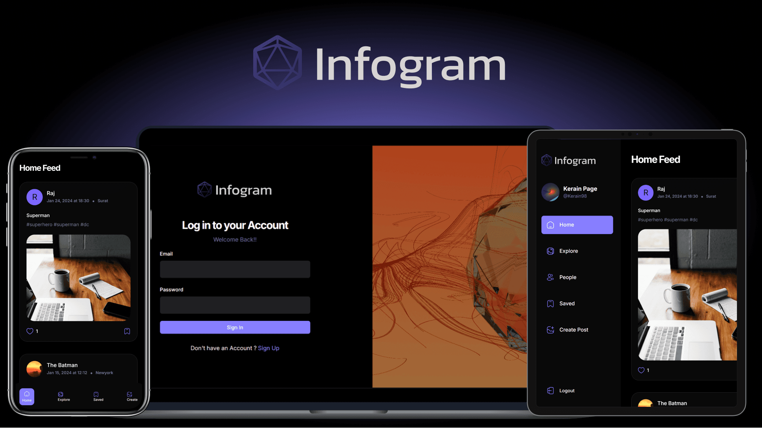Select the People icon in tablet sidebar
762x428 pixels.
click(x=550, y=277)
